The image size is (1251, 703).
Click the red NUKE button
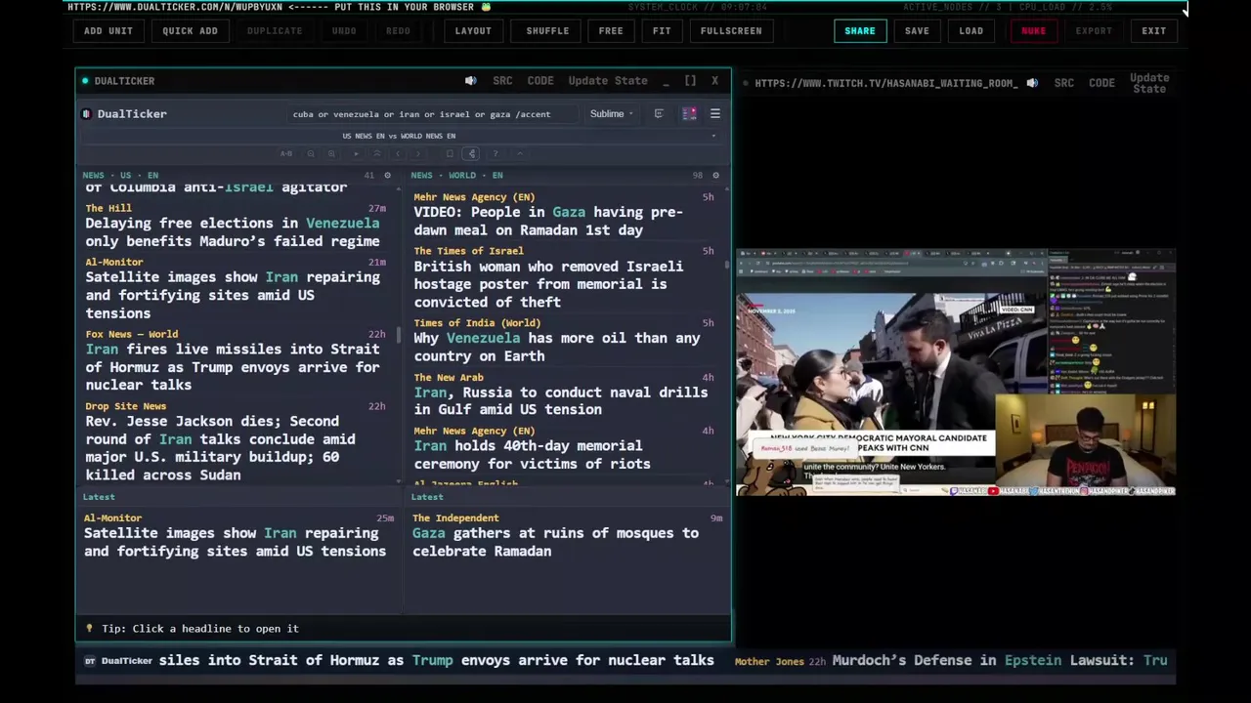point(1033,31)
